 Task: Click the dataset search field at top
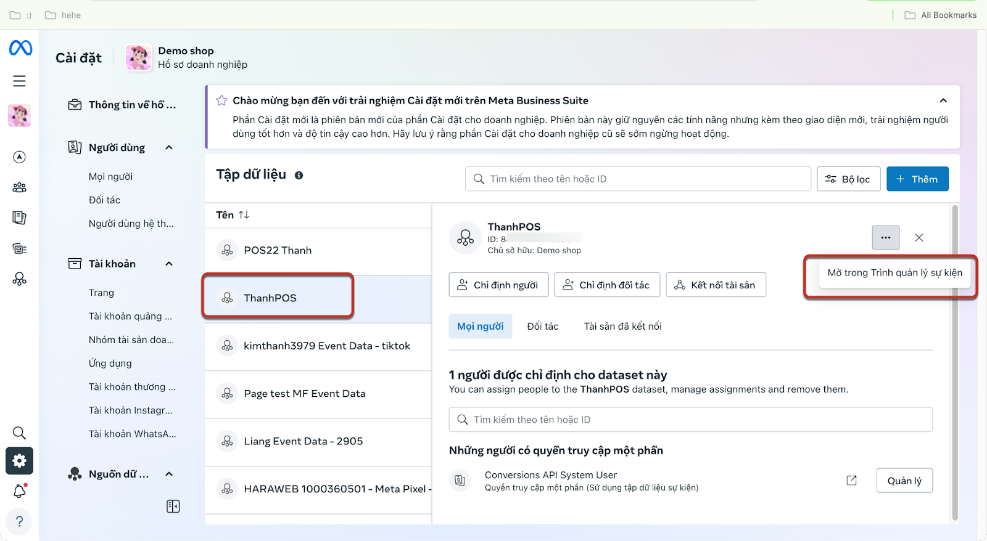pos(638,179)
